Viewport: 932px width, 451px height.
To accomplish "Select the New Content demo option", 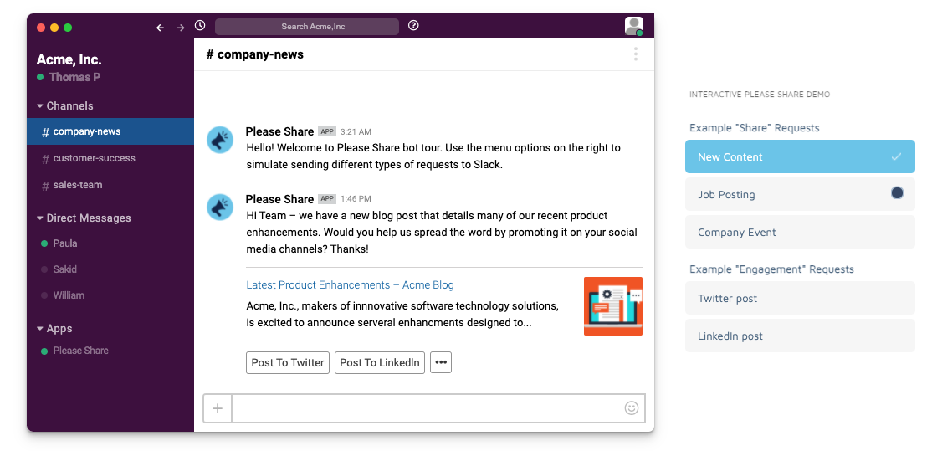I will (800, 156).
